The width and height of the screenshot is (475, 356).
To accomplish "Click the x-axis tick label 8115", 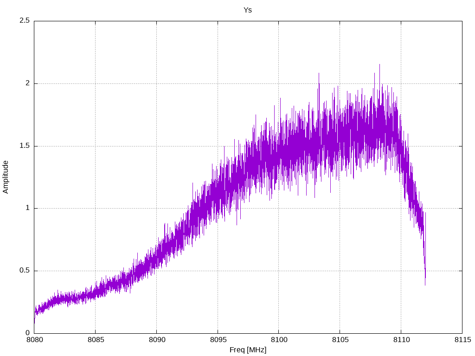I will click(462, 340).
